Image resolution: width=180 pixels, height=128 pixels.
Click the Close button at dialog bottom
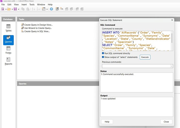(166, 122)
